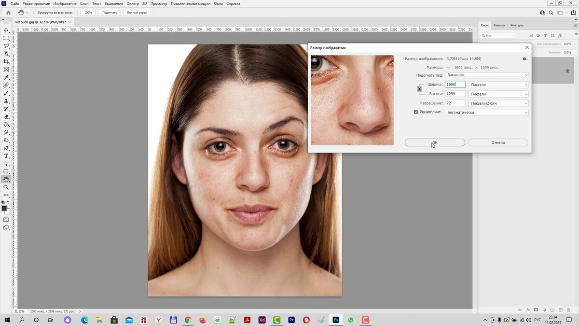Collapse the panels with double arrow

pyautogui.click(x=575, y=19)
